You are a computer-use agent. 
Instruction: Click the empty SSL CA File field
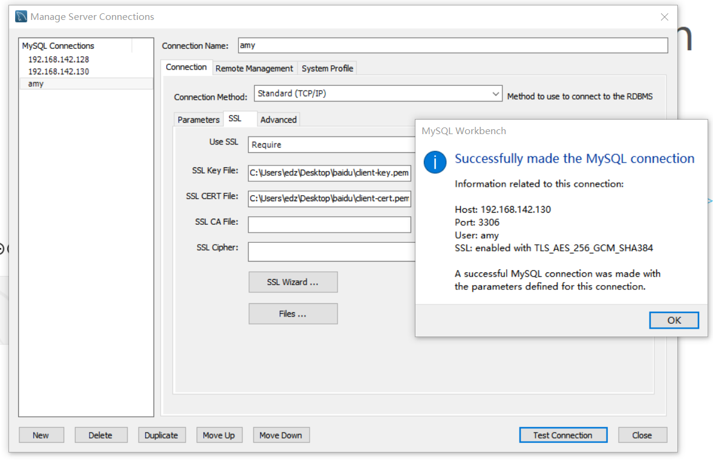click(330, 224)
